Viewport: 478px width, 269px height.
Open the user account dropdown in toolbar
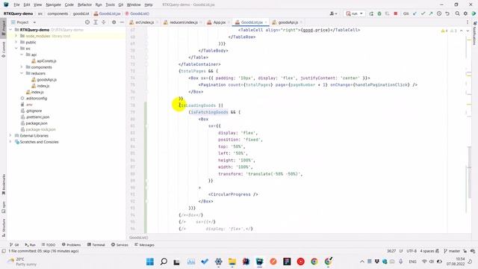pos(334,13)
